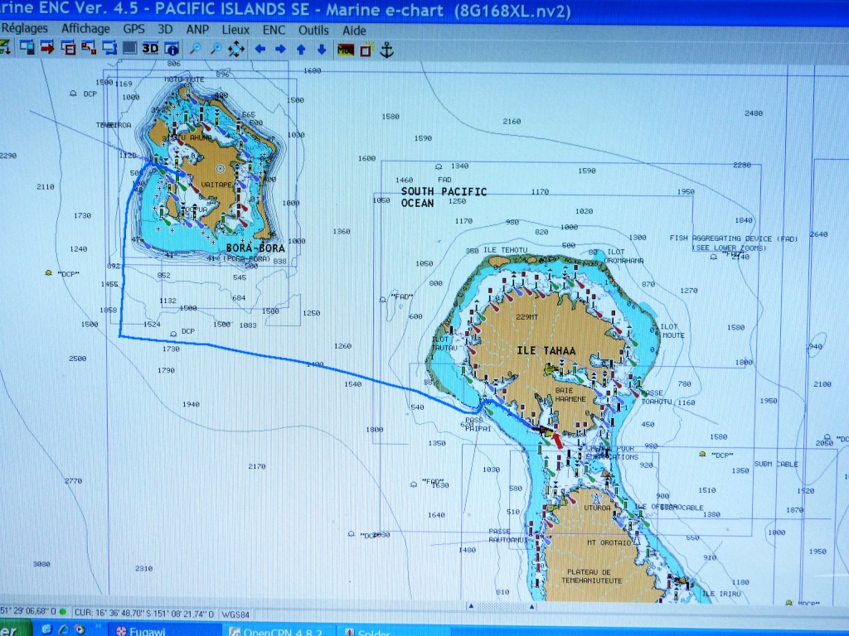Click the BAIE HAAMENE bay label
Screen dimensions: 849x636
tap(570, 394)
